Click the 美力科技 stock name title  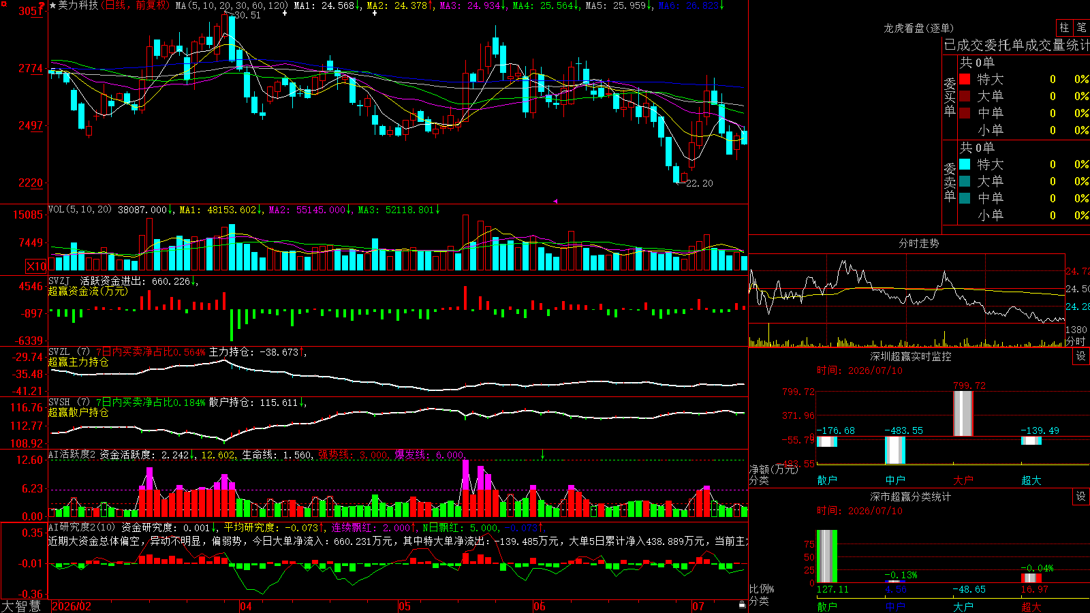pos(78,5)
